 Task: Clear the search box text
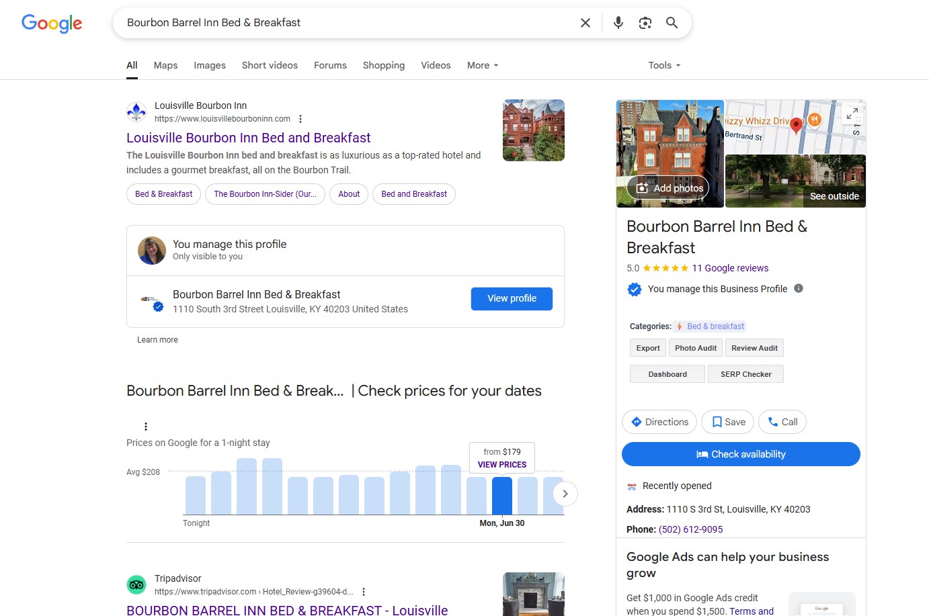pyautogui.click(x=585, y=23)
